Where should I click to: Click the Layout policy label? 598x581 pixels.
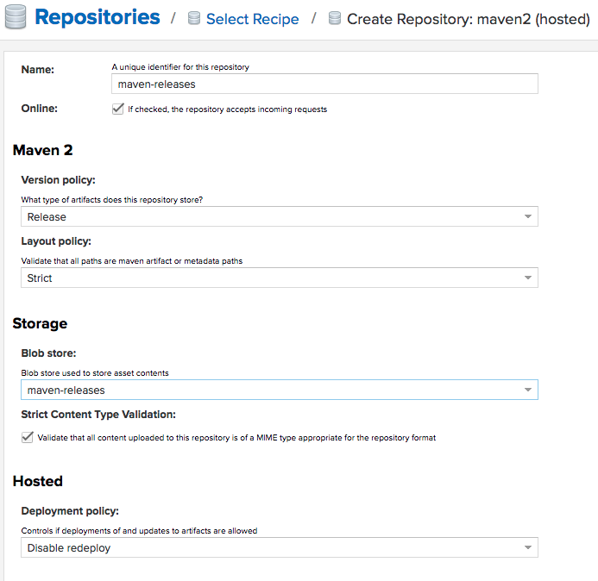pyautogui.click(x=56, y=241)
